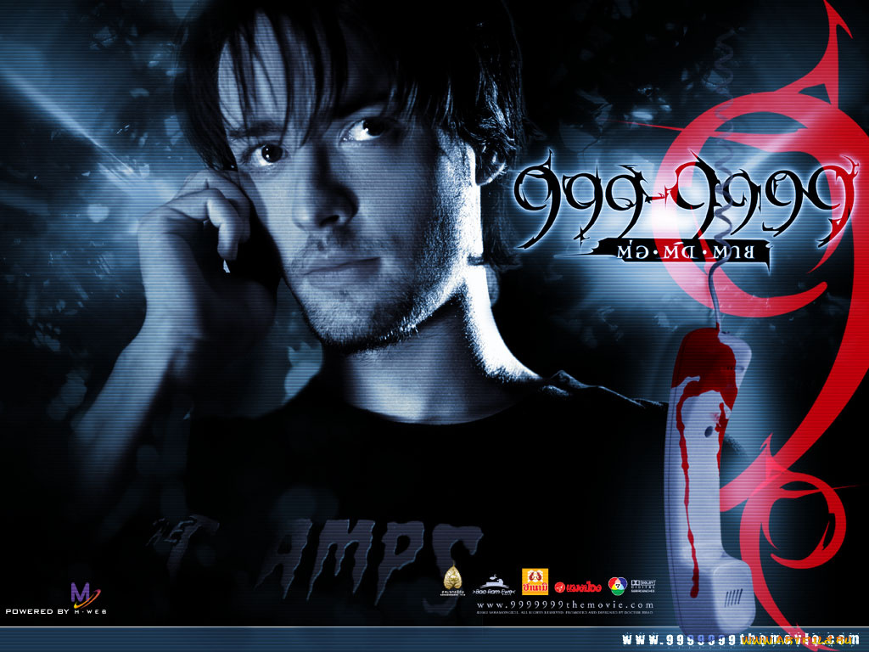Click the golden leaf emblem logo

[451, 577]
